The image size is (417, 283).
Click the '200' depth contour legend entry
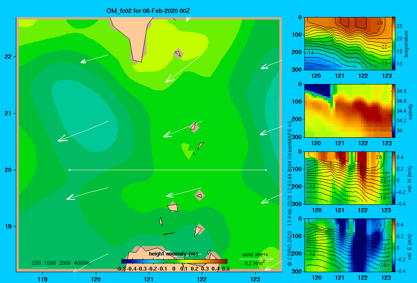pos(36,263)
